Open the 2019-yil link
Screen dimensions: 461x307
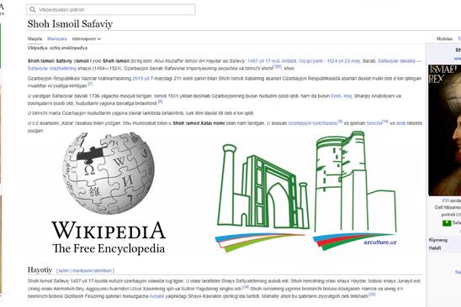point(140,79)
